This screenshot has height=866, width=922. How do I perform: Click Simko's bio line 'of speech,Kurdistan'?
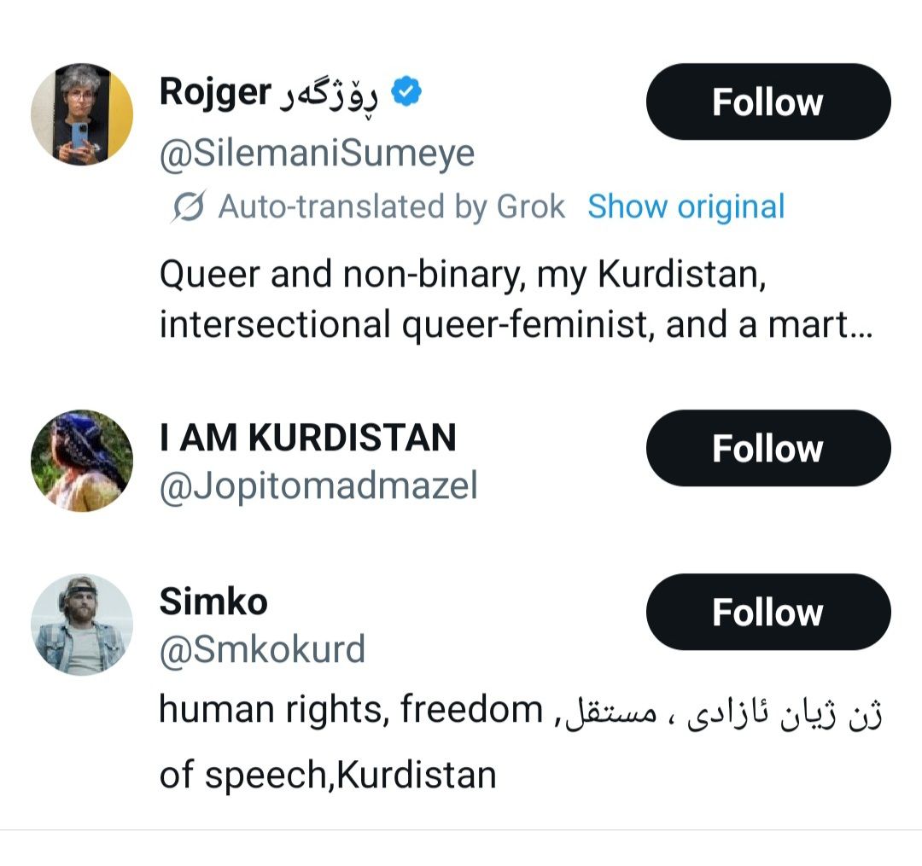328,775
